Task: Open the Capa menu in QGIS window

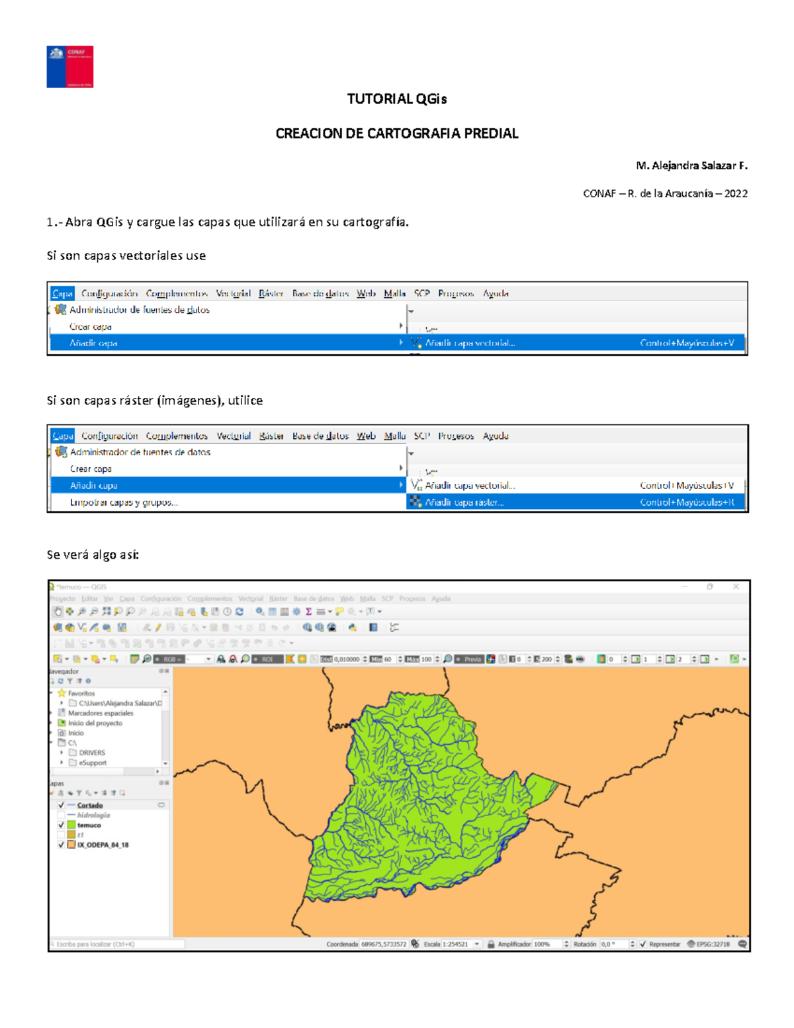Action: (x=127, y=598)
